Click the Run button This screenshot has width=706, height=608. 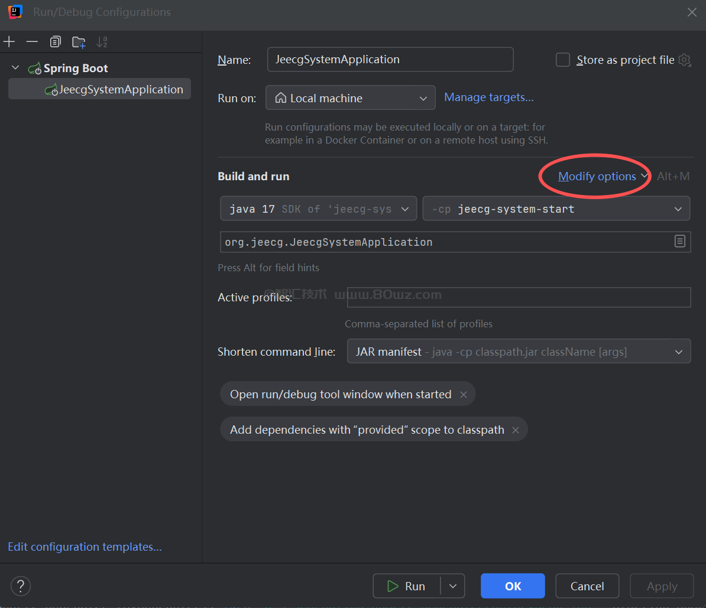[407, 586]
